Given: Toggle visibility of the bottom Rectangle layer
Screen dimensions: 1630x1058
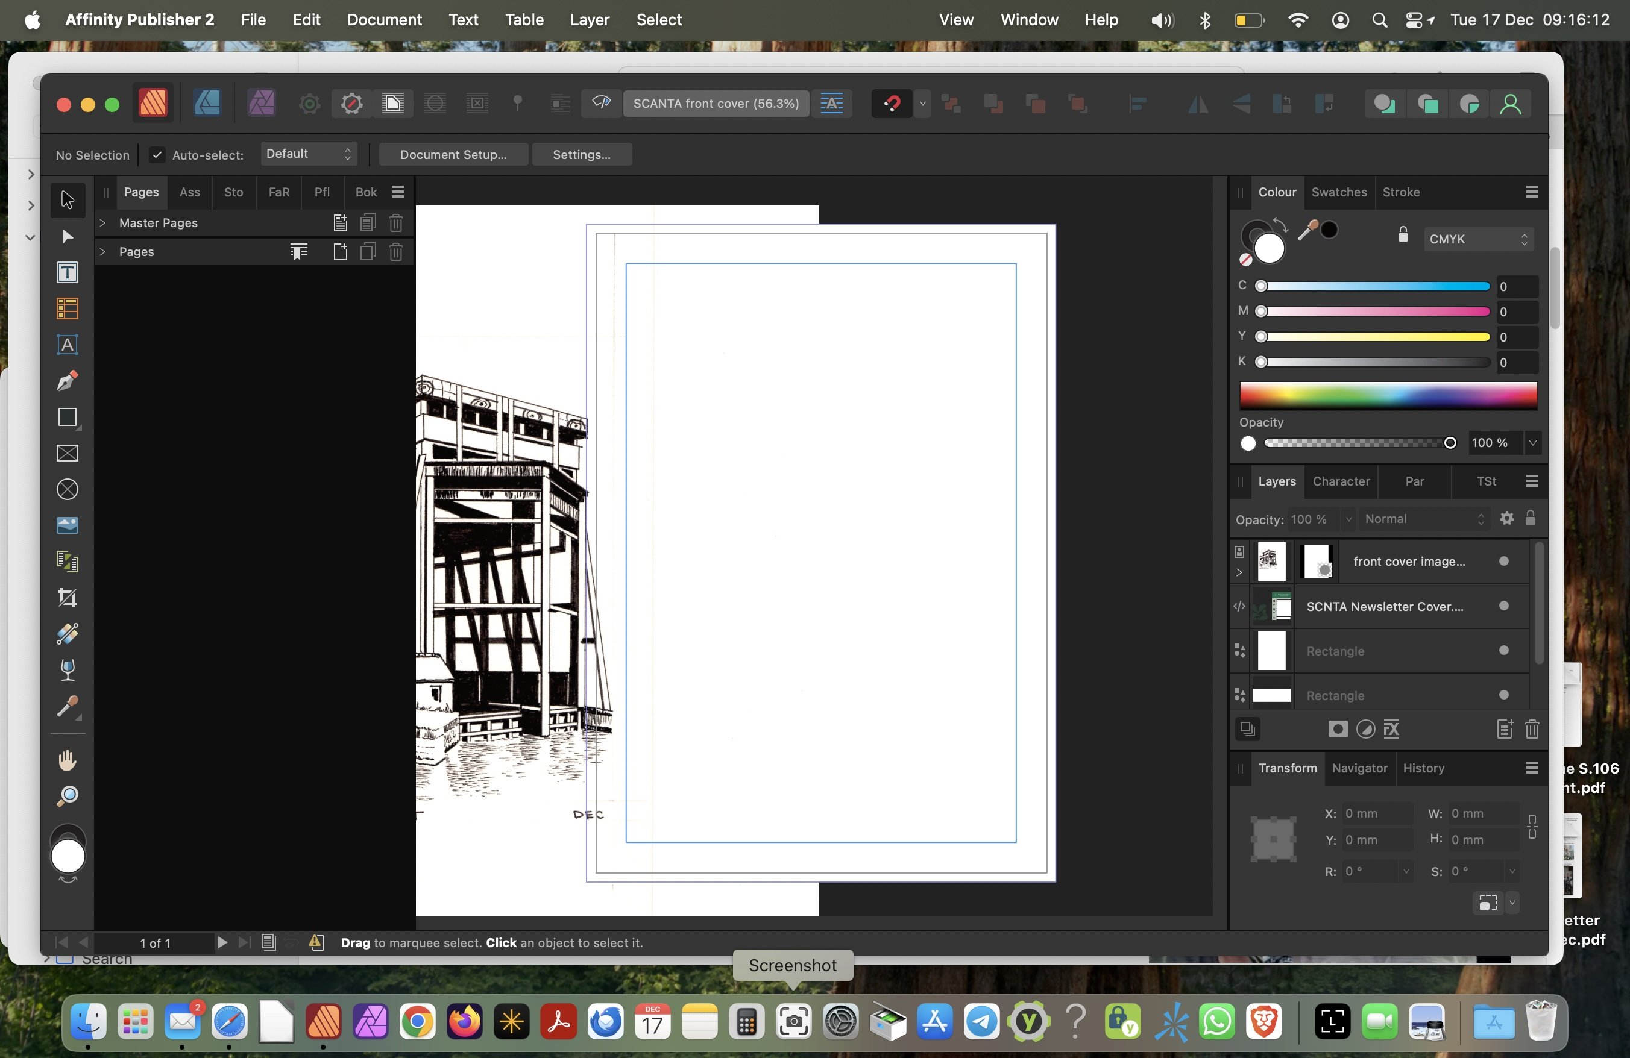Looking at the screenshot, I should tap(1504, 695).
